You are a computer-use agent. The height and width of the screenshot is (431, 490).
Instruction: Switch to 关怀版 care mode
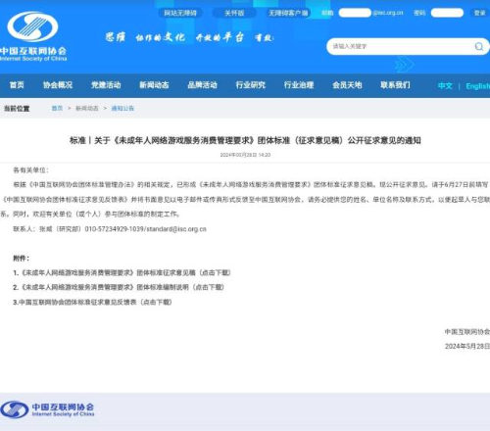(x=234, y=13)
